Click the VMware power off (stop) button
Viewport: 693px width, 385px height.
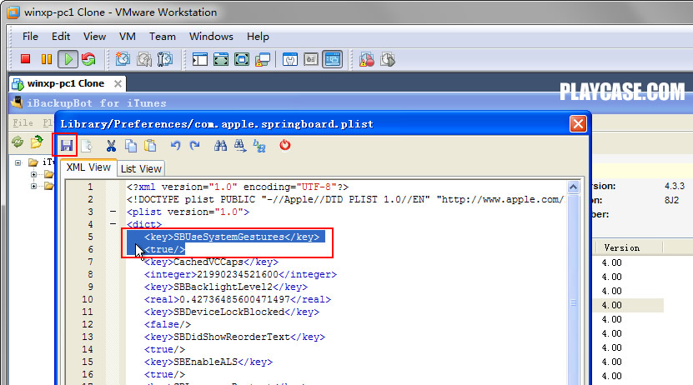[25, 59]
